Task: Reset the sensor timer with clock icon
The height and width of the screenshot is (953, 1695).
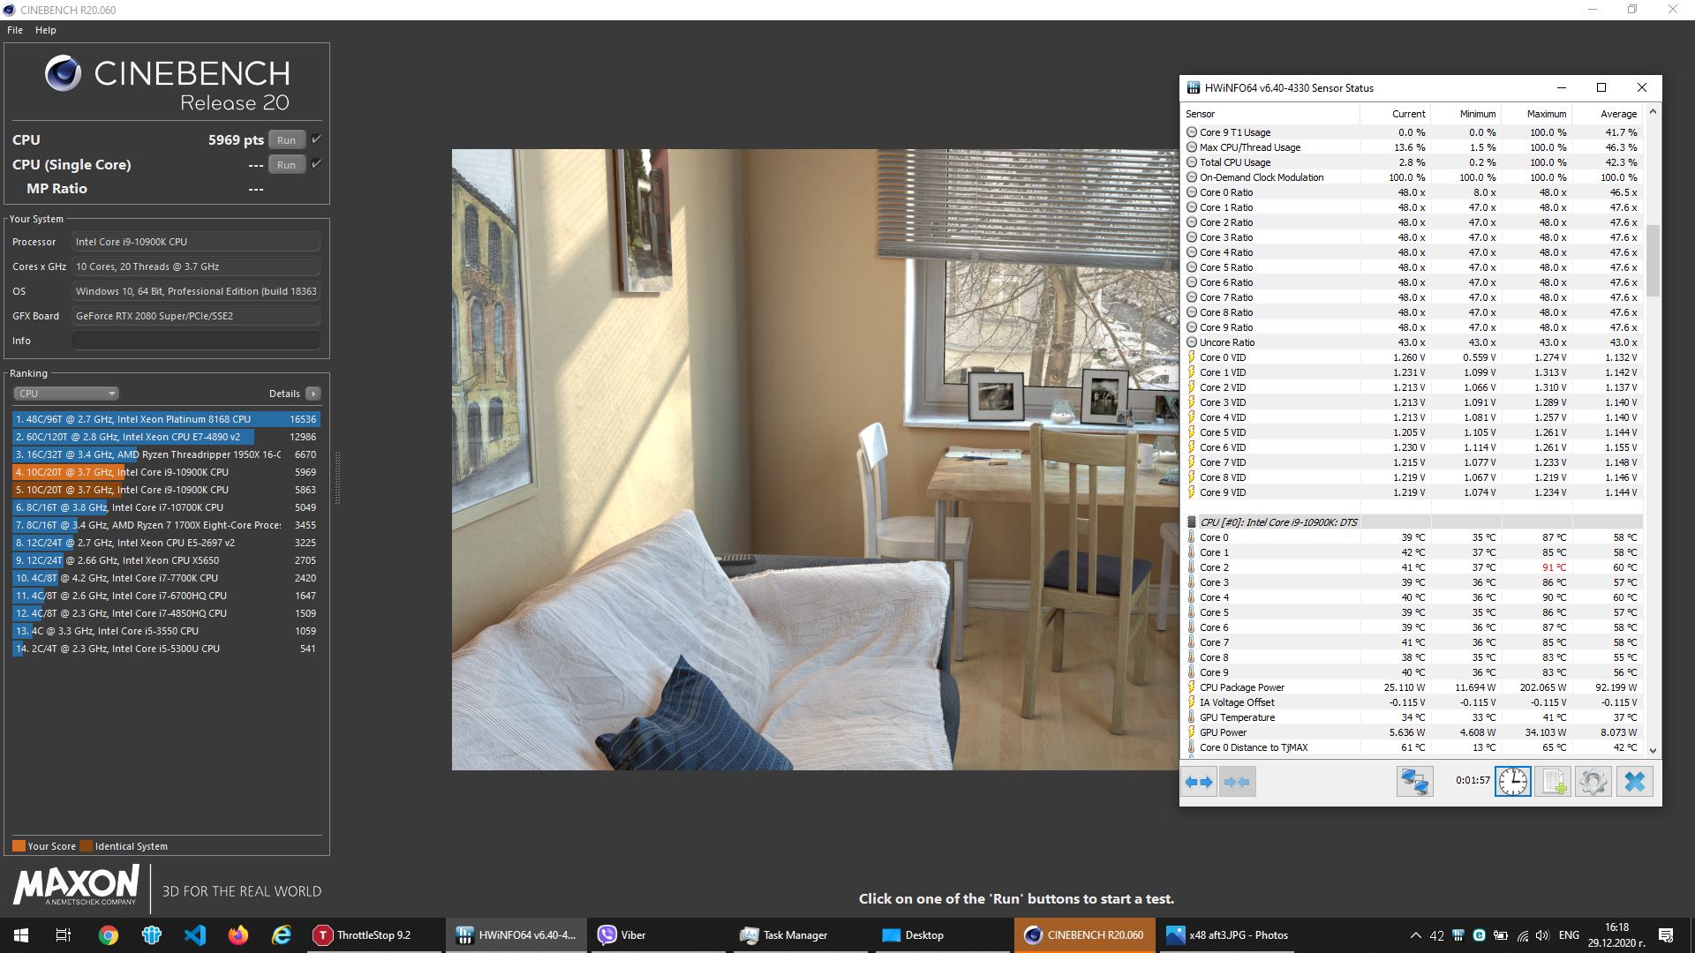Action: (1512, 782)
